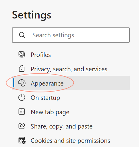Click the power symbol On startup icon

click(22, 97)
